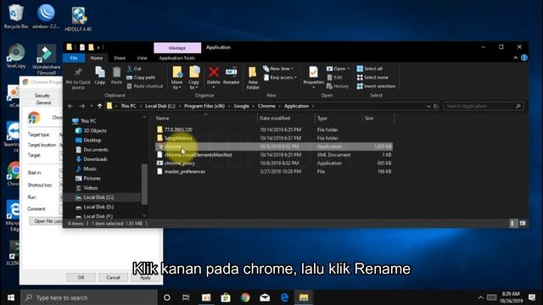Click the Properties ribbon icon
543x305 pixels.
[x=313, y=72]
